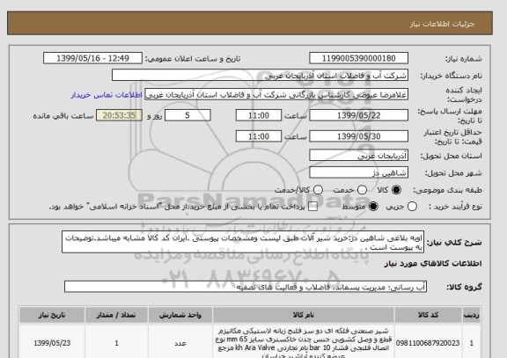Select the جزیی purchase type radio
507x358 pixels.
412,207
